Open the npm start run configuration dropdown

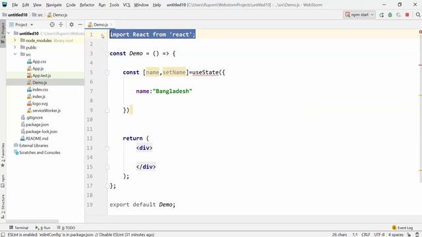click(359, 14)
